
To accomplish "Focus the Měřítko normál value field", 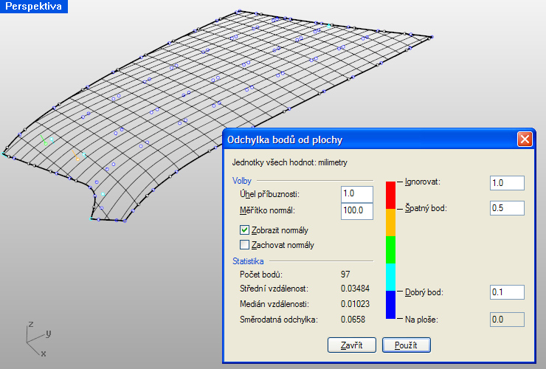I will point(358,210).
